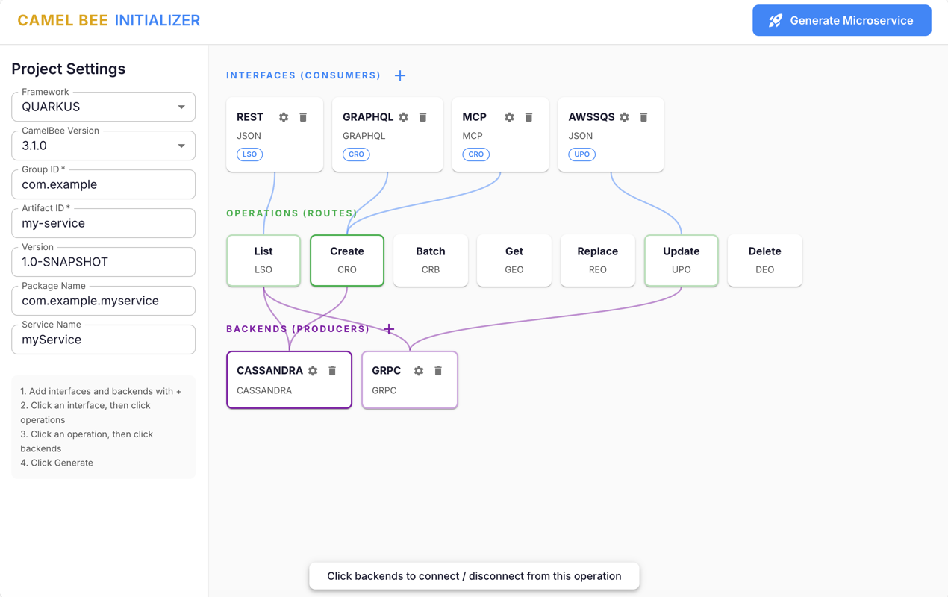Click the Package Name input field

point(103,301)
